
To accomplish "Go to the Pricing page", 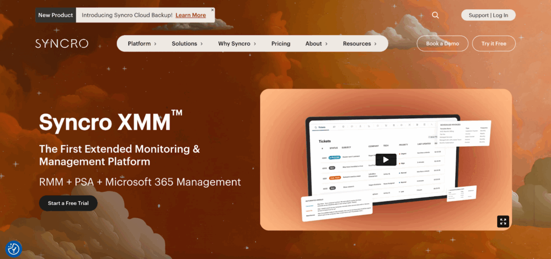I will tap(280, 44).
